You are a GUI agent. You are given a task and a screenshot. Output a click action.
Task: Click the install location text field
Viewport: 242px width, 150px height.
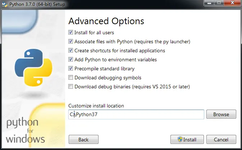[136, 114]
